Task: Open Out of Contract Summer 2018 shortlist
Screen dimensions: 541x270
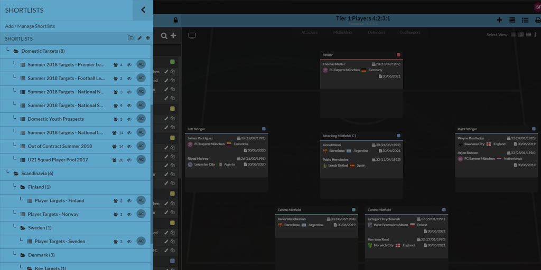Action: click(x=60, y=146)
